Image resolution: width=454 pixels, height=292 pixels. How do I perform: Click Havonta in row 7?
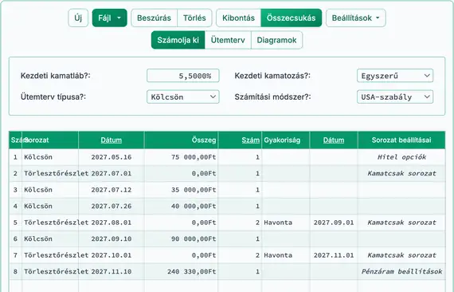tap(278, 255)
